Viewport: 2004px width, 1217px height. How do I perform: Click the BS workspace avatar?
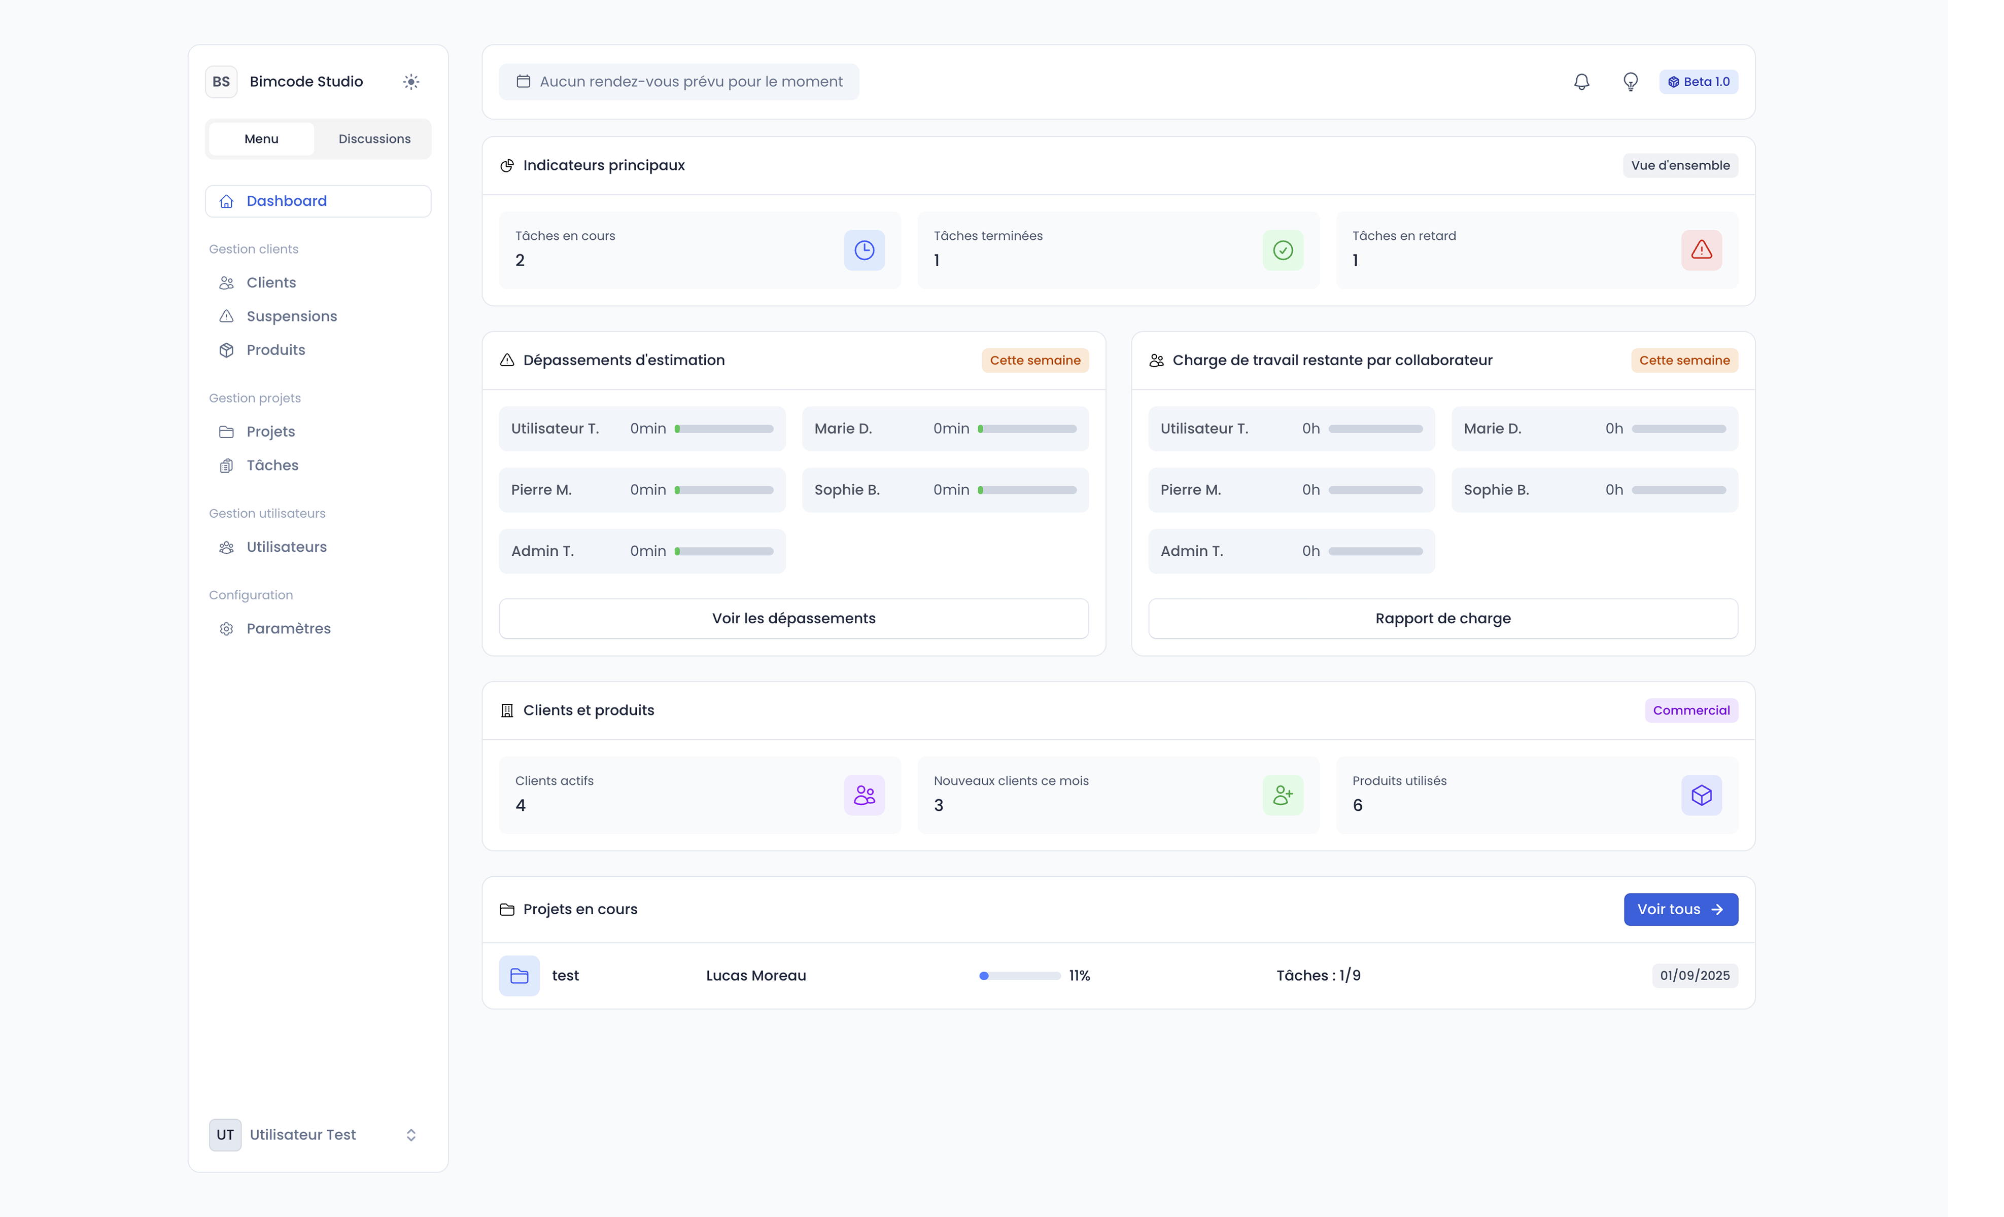221,81
